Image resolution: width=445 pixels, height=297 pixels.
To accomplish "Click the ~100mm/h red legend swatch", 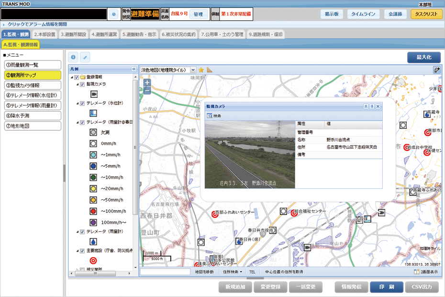I will point(93,211).
